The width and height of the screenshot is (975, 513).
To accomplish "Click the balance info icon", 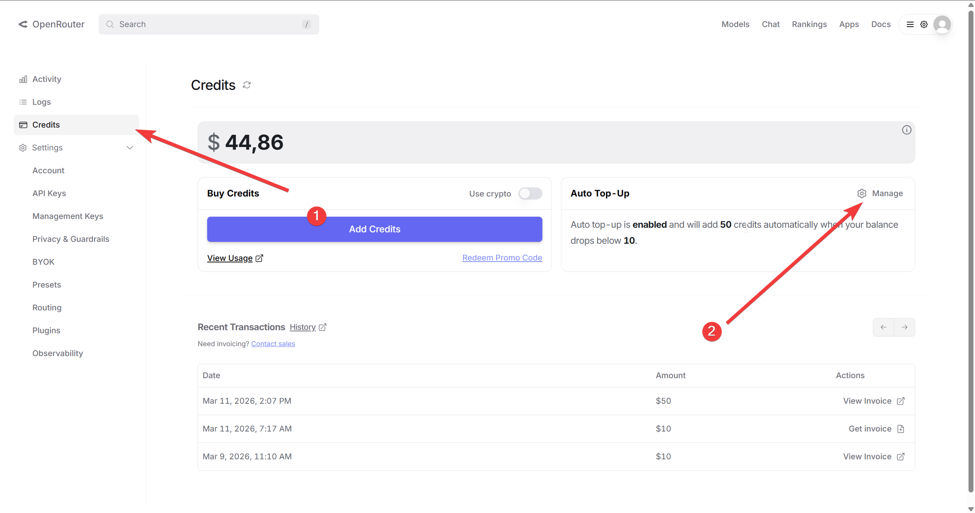I will click(907, 130).
